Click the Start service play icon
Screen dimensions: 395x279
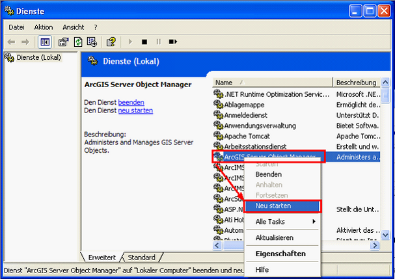pos(130,42)
